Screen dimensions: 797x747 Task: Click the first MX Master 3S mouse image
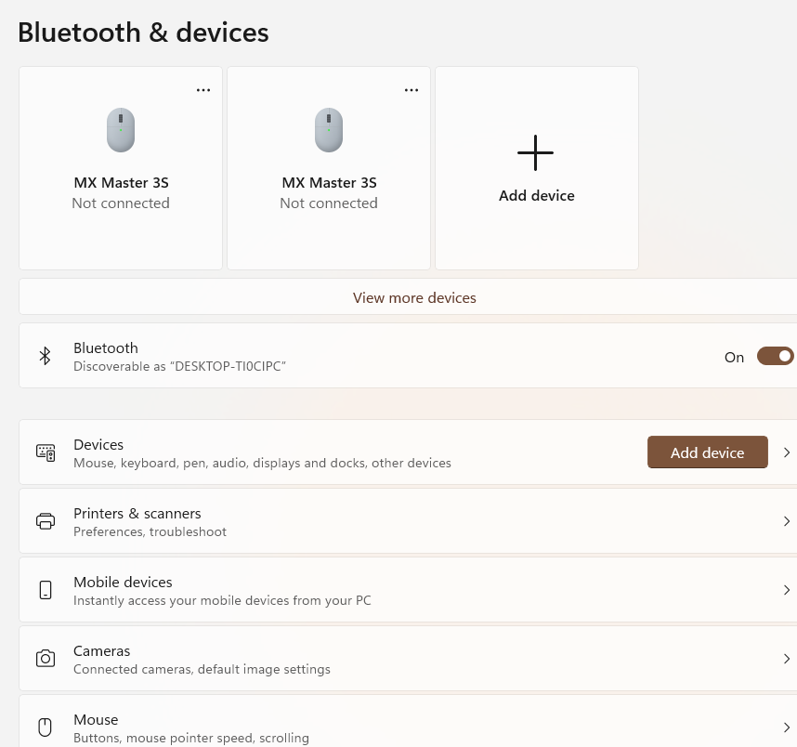pos(121,130)
